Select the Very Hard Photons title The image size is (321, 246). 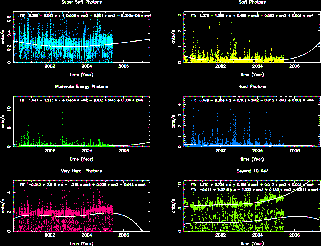point(81,171)
